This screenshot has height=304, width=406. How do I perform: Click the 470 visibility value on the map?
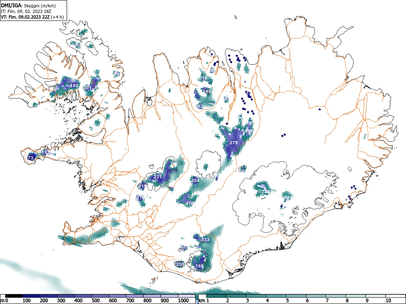pyautogui.click(x=190, y=203)
